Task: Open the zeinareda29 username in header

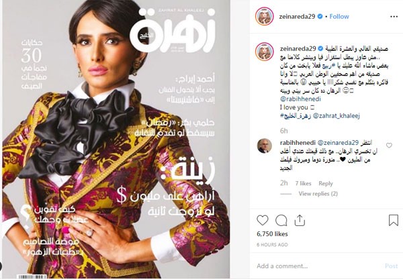Action: pyautogui.click(x=297, y=16)
